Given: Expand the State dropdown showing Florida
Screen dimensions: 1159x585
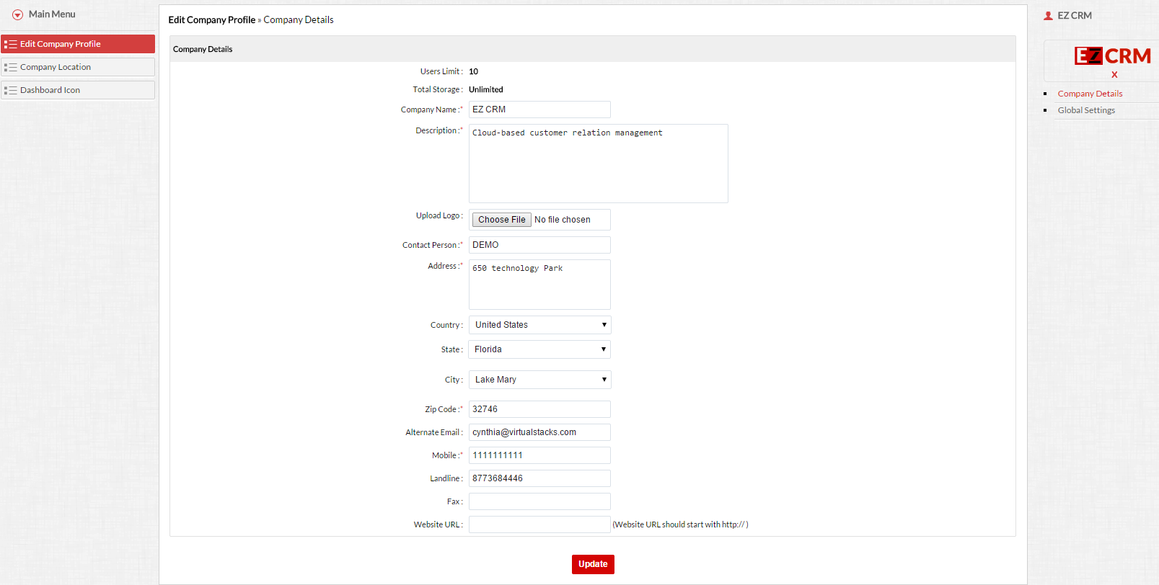Looking at the screenshot, I should (x=540, y=349).
